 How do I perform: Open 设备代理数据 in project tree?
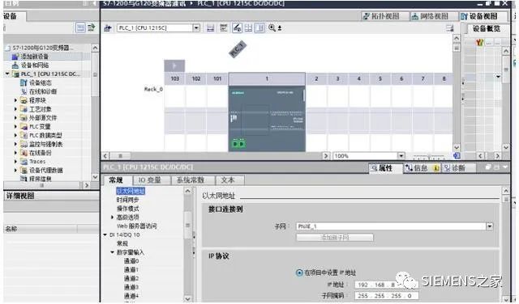point(45,171)
